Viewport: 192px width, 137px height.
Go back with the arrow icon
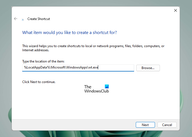pos(16,19)
